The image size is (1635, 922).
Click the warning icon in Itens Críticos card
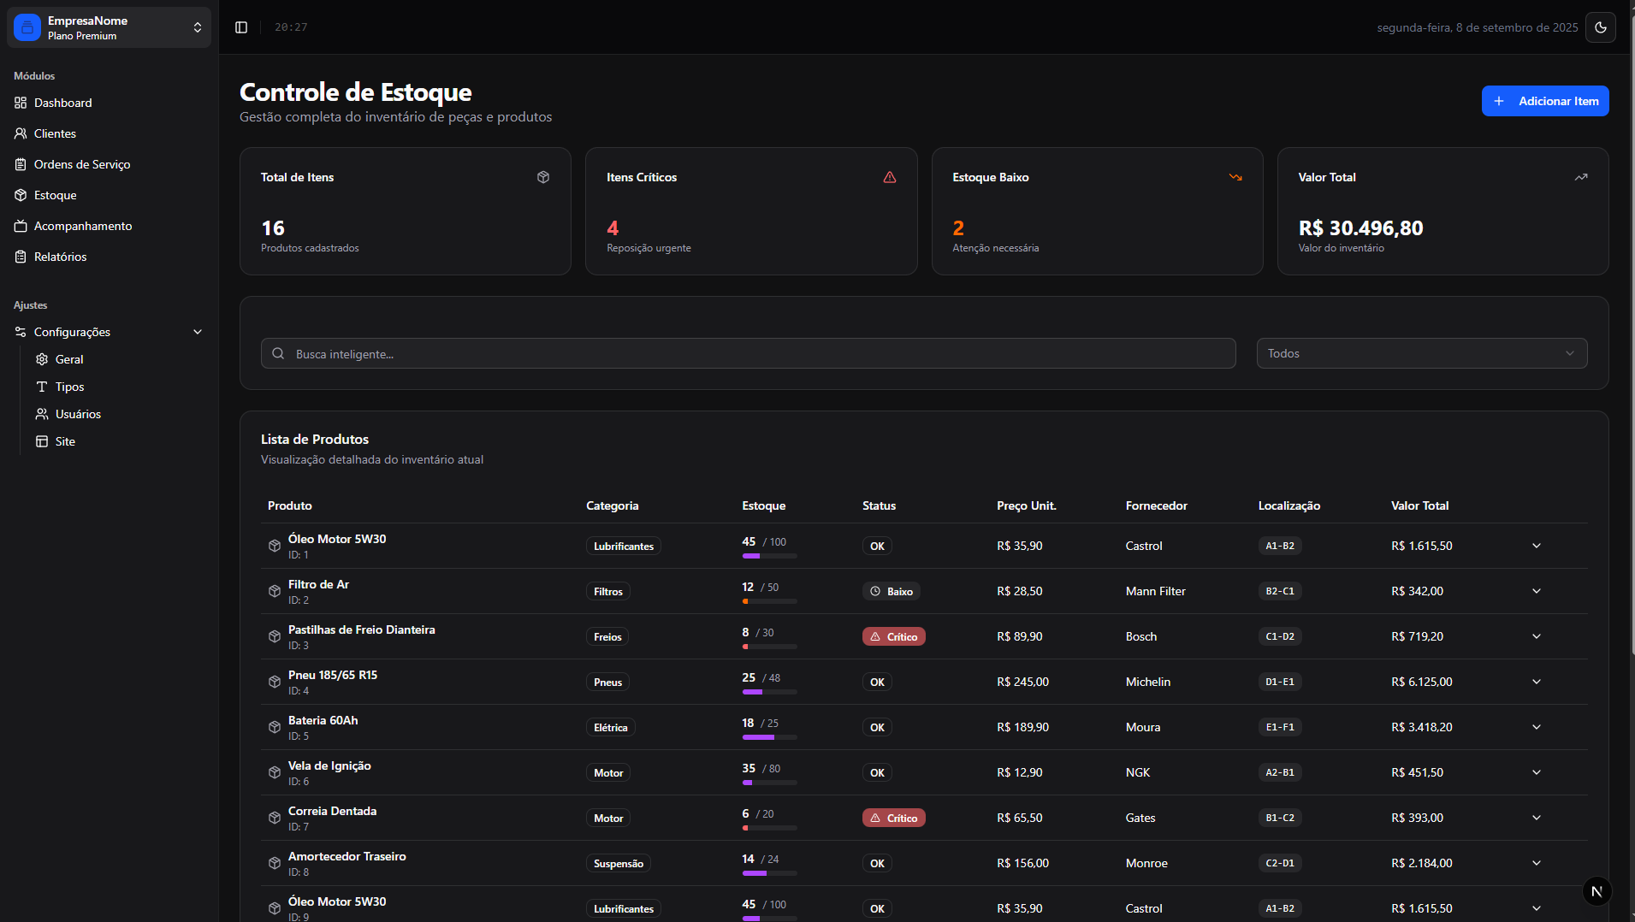890,177
